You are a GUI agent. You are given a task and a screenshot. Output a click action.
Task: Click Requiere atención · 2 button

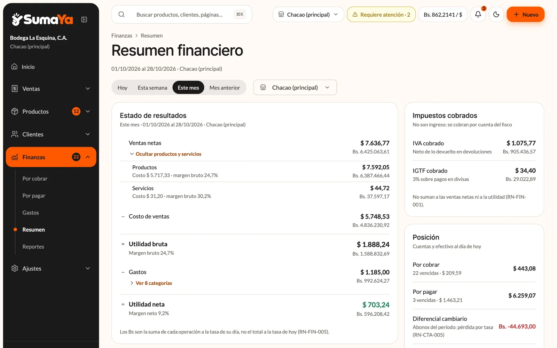381,14
